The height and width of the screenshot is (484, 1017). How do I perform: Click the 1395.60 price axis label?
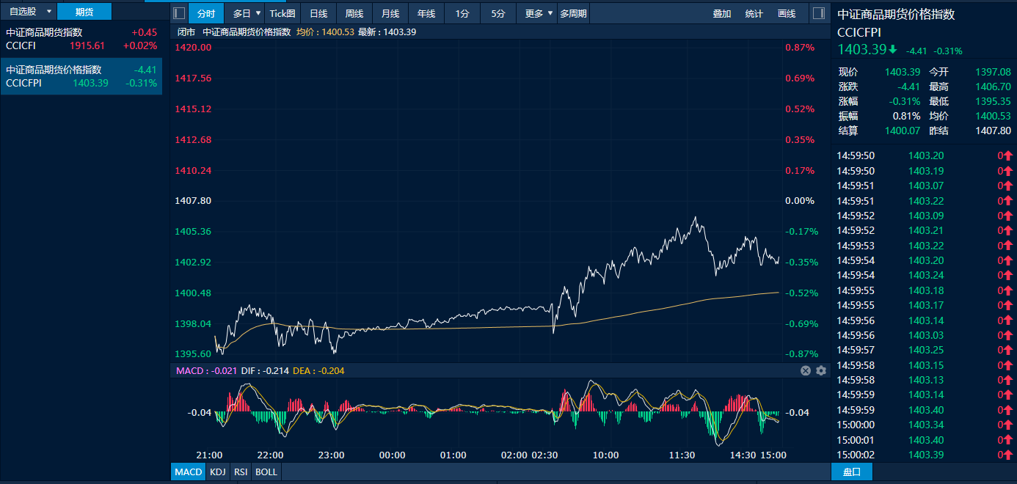pyautogui.click(x=194, y=353)
